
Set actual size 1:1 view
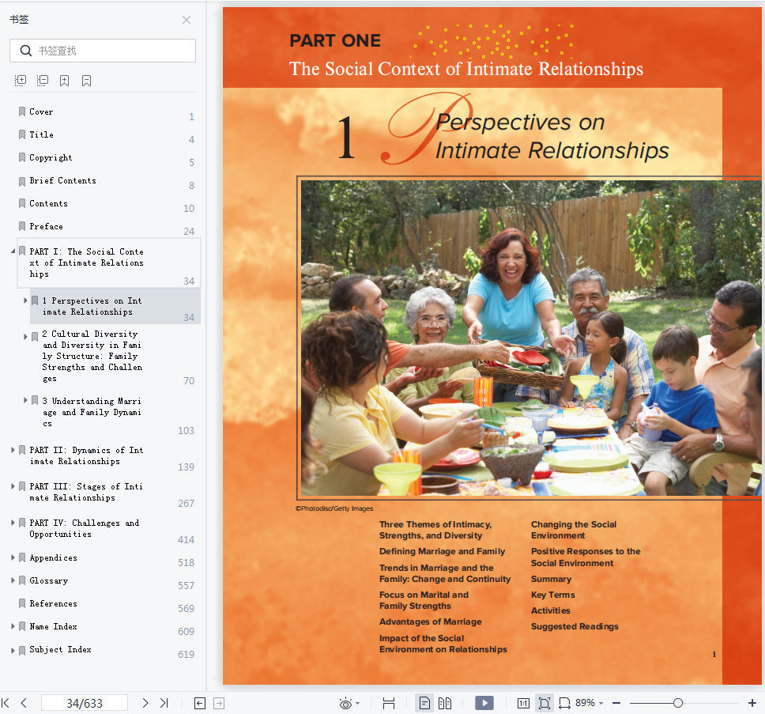coord(523,703)
